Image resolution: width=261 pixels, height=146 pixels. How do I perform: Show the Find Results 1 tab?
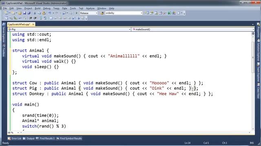pyautogui.click(x=45, y=138)
